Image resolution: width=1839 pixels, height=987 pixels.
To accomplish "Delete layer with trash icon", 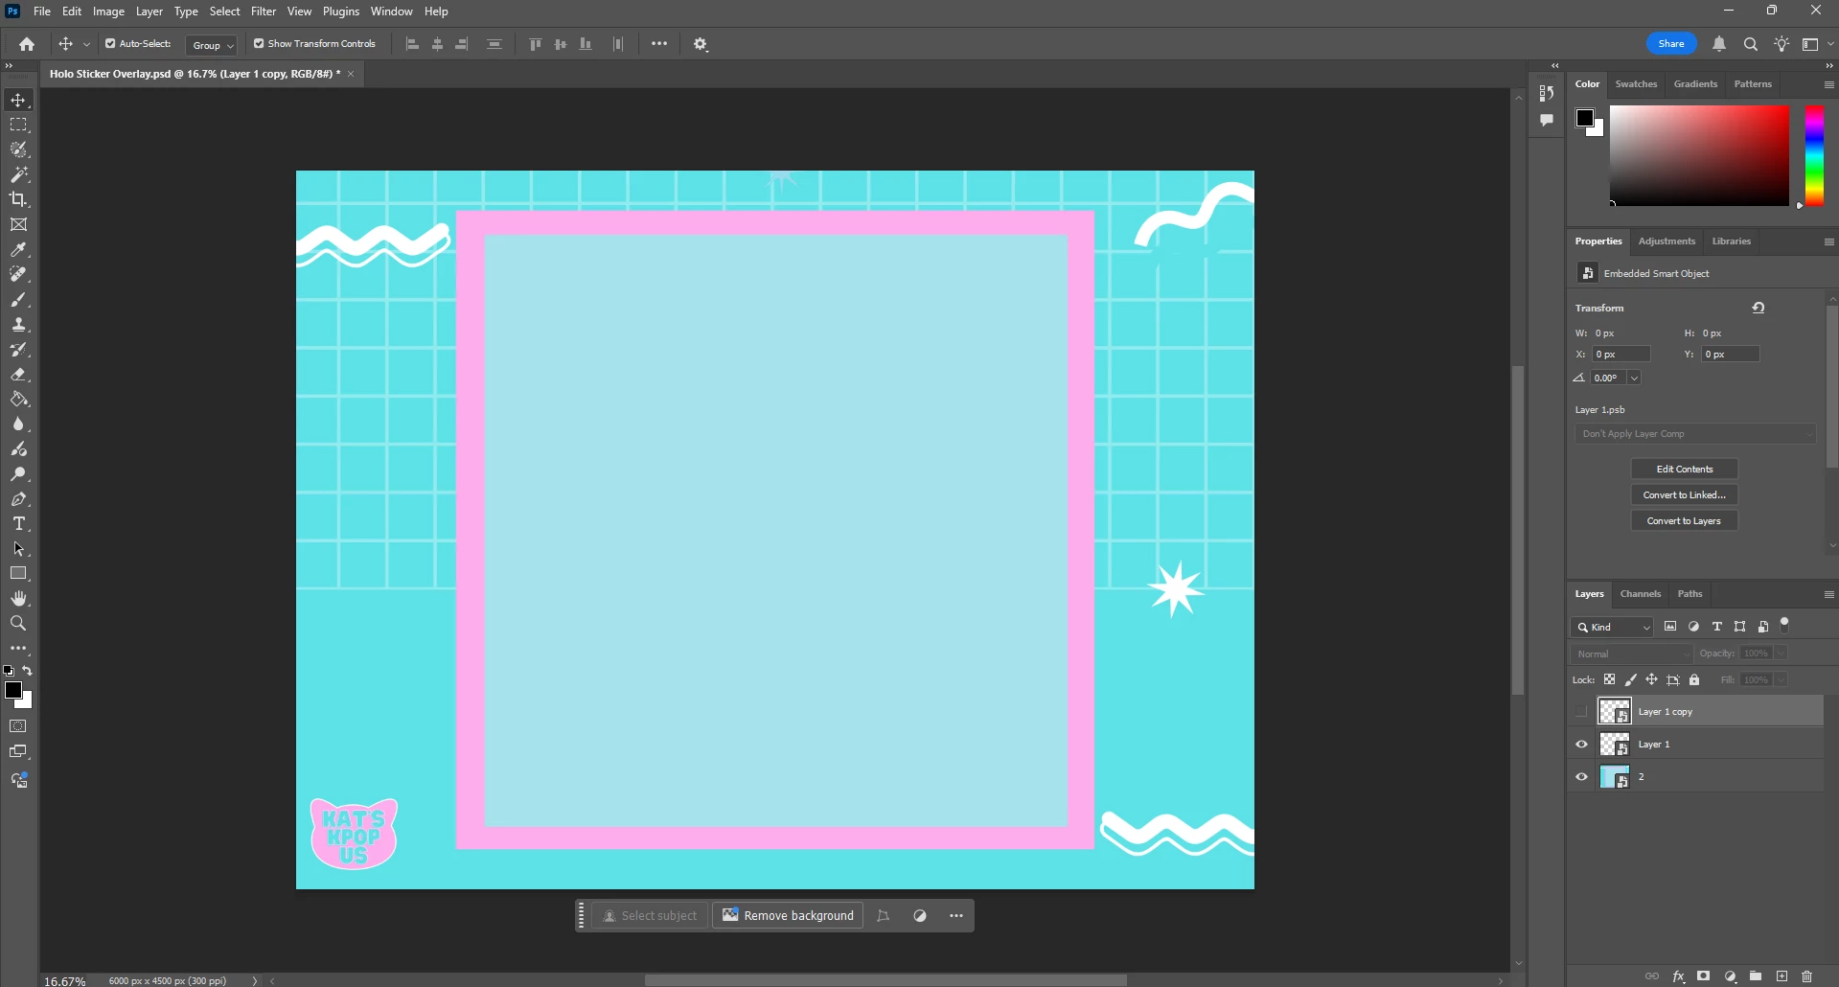I will pyautogui.click(x=1807, y=976).
